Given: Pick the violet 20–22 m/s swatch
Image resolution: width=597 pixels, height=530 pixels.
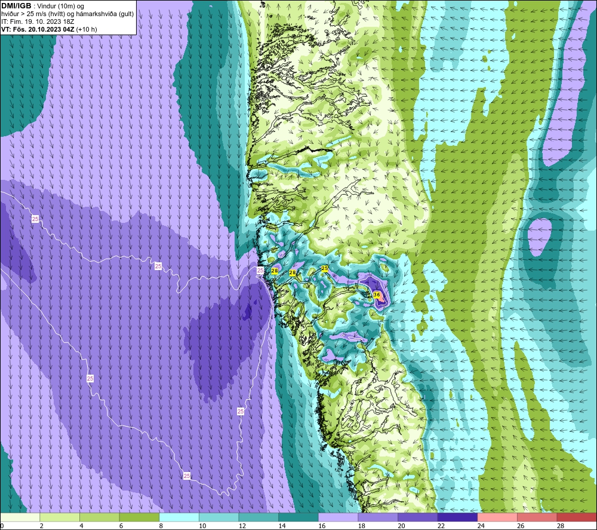Looking at the screenshot, I should [418, 517].
